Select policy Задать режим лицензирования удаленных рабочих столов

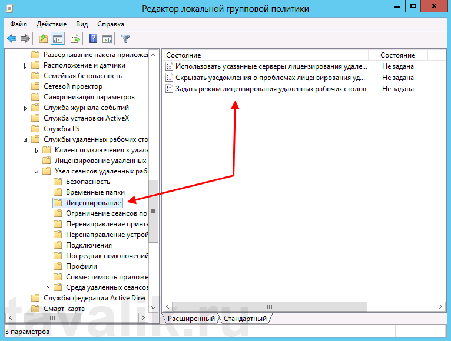pyautogui.click(x=270, y=89)
